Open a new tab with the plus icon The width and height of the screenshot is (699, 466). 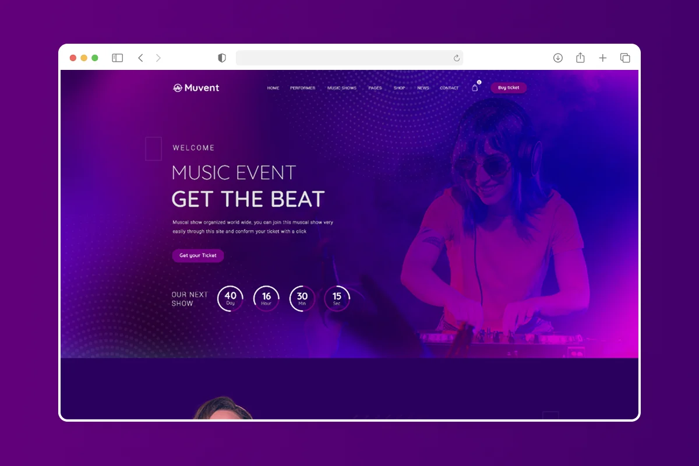pyautogui.click(x=603, y=58)
